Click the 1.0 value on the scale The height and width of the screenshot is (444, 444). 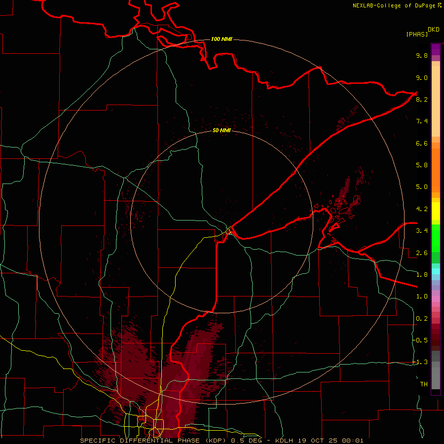pyautogui.click(x=422, y=296)
